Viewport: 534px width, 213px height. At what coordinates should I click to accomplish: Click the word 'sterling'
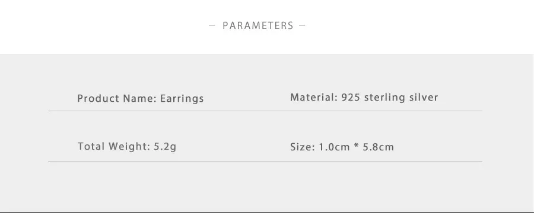point(384,98)
